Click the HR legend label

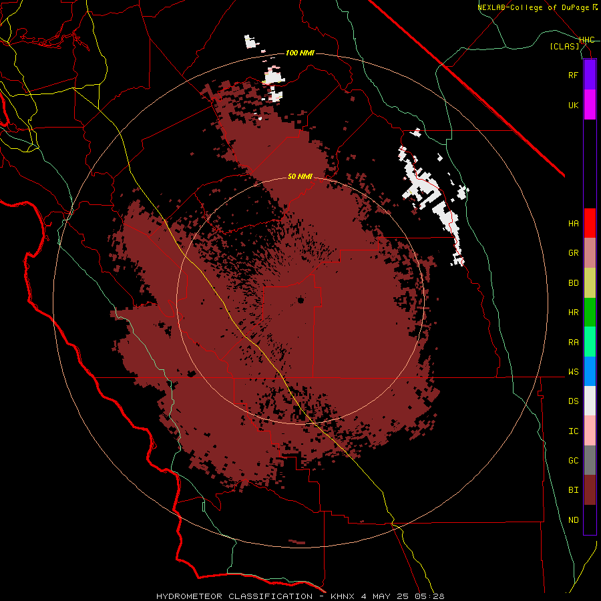[x=574, y=313]
